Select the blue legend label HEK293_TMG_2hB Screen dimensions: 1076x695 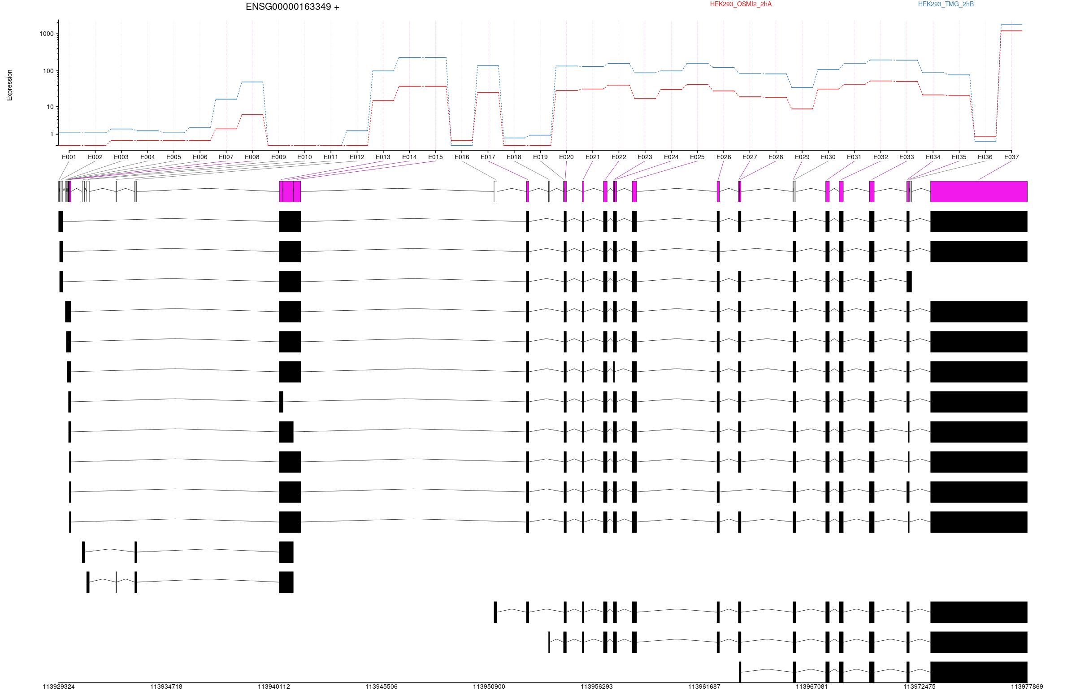tap(946, 4)
